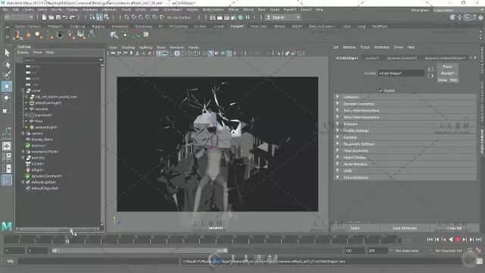Click the fire effect shelf icon

(29, 35)
